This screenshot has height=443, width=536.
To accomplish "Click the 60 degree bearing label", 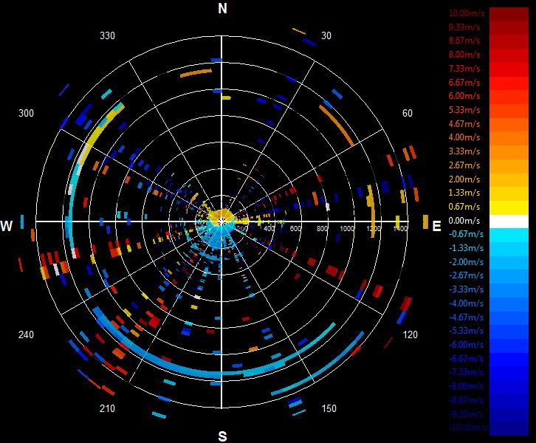I will [x=407, y=113].
